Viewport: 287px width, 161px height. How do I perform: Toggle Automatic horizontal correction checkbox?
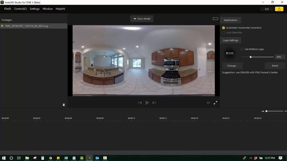tap(223, 28)
